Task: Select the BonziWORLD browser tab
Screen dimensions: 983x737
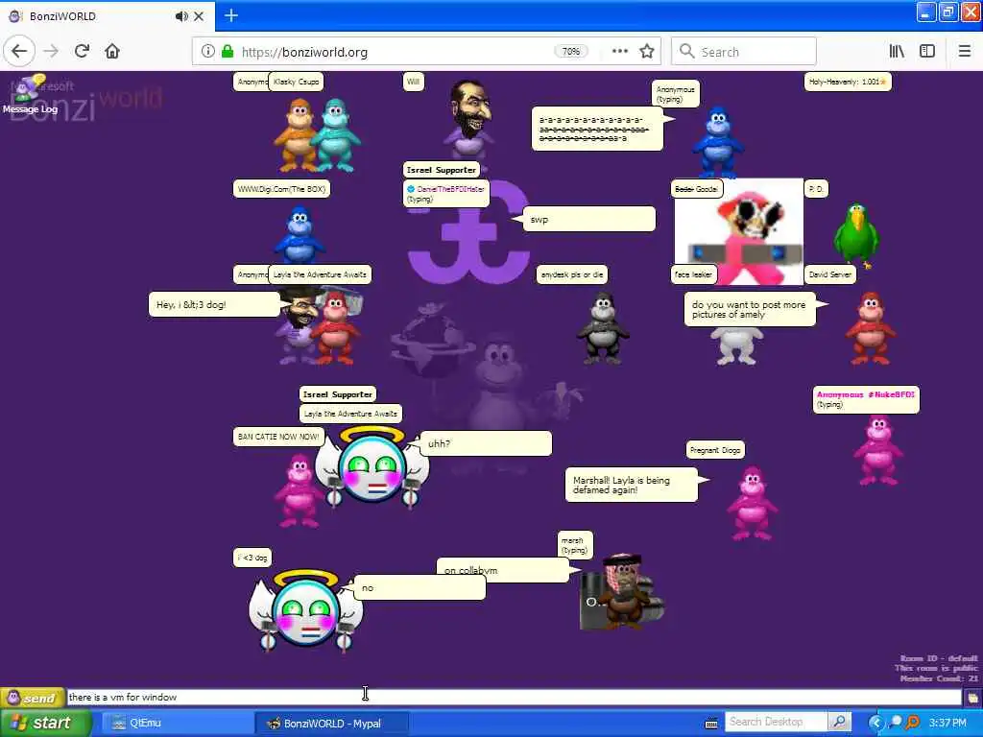Action: 107,16
